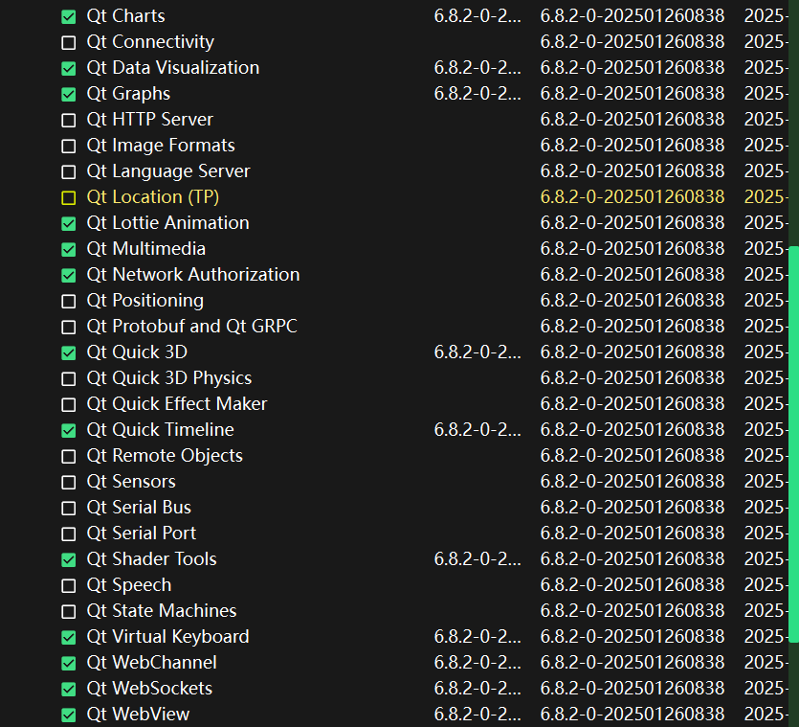Click the Qt Shader Tools label

pyautogui.click(x=152, y=559)
